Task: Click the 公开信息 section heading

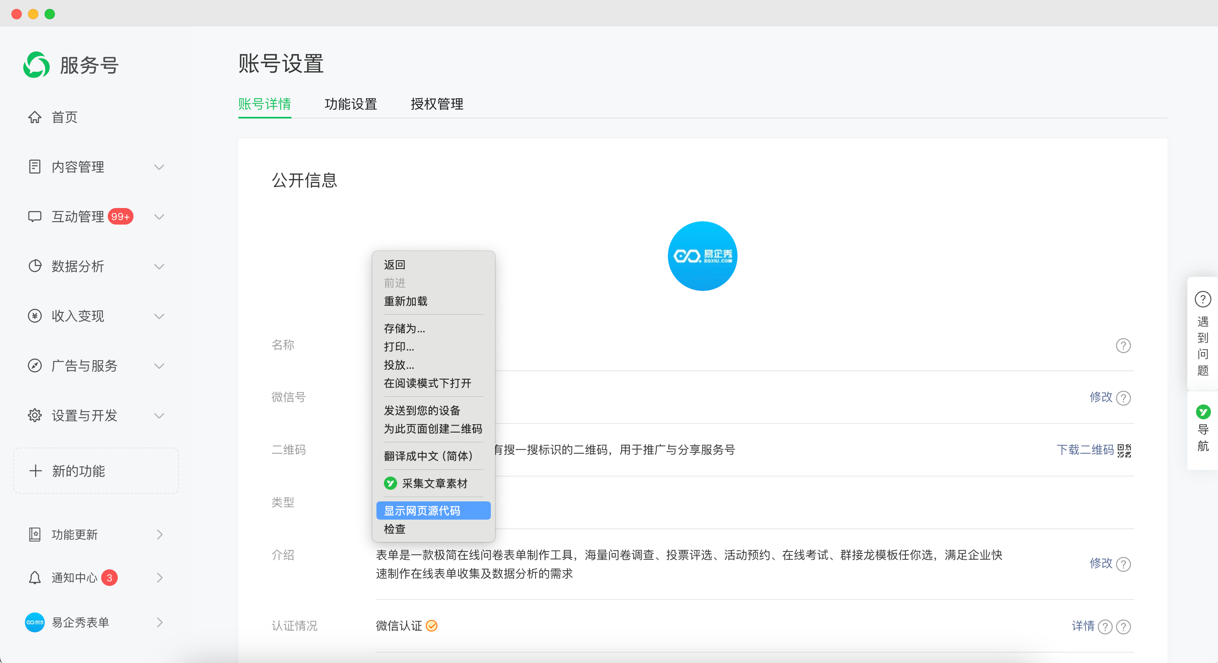Action: (304, 180)
